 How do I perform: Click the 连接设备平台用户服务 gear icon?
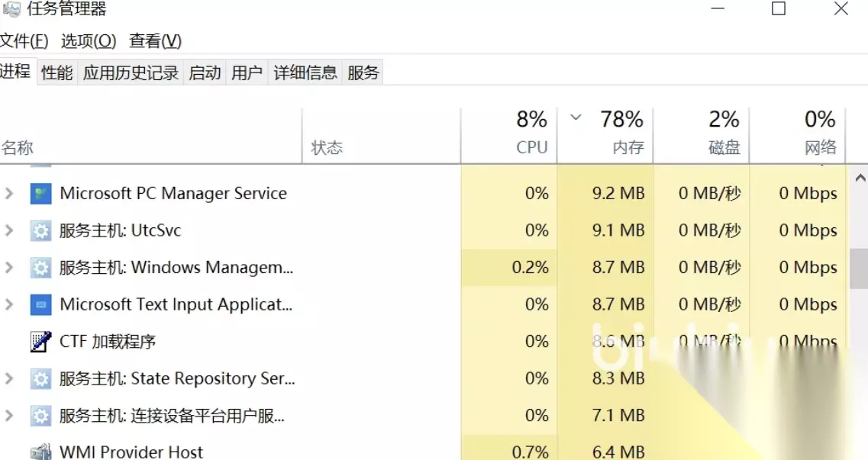(x=40, y=416)
